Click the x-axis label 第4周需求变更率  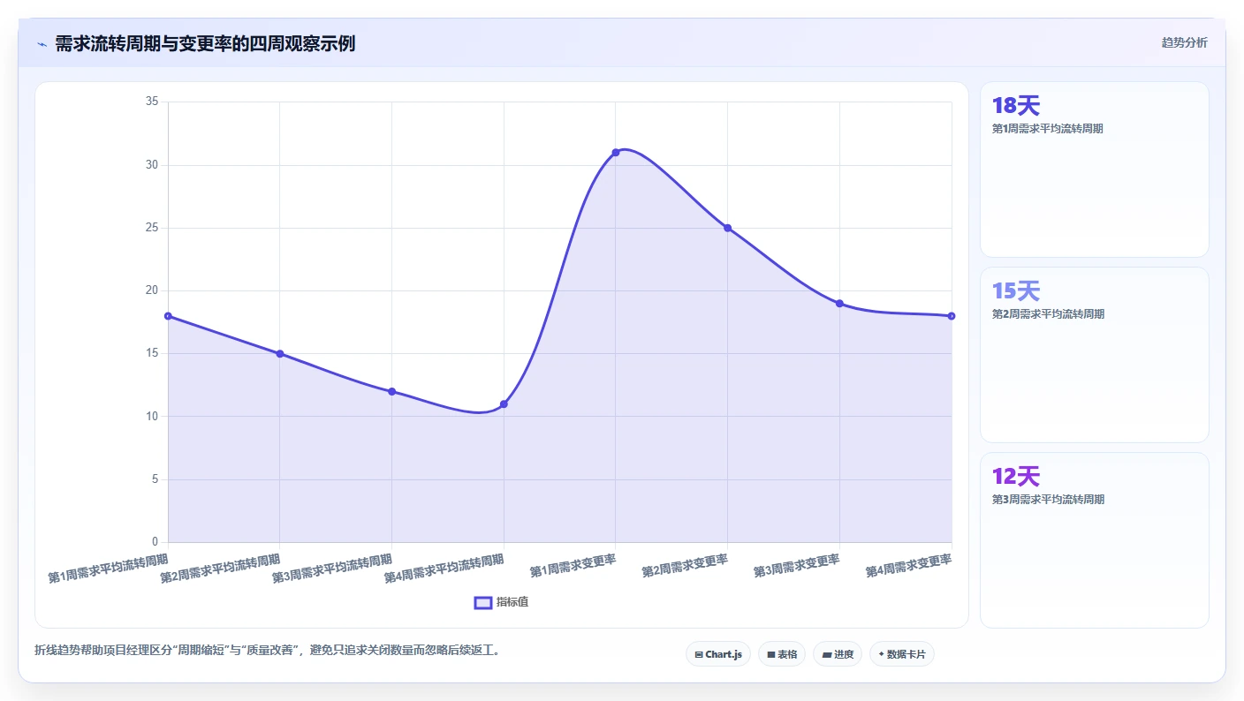pyautogui.click(x=909, y=566)
